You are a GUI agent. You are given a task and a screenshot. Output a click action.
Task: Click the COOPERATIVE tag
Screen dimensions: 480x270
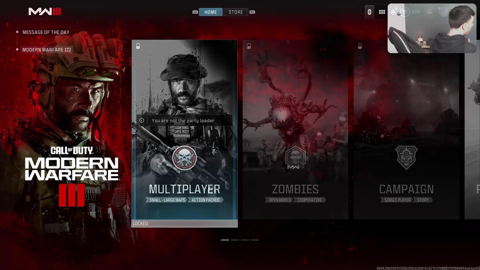coord(310,200)
